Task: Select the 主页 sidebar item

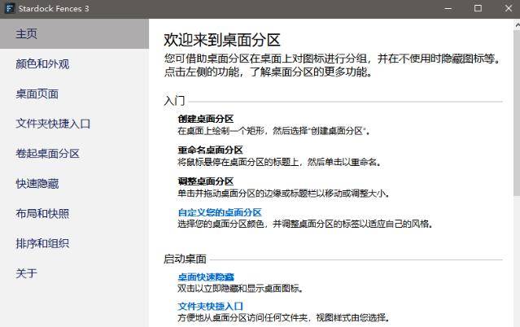Action: [74, 34]
